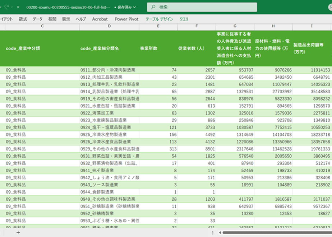Select value 6885743 in column H
Image resolution: width=332 pixels, height=237 pixels.
coord(273,206)
